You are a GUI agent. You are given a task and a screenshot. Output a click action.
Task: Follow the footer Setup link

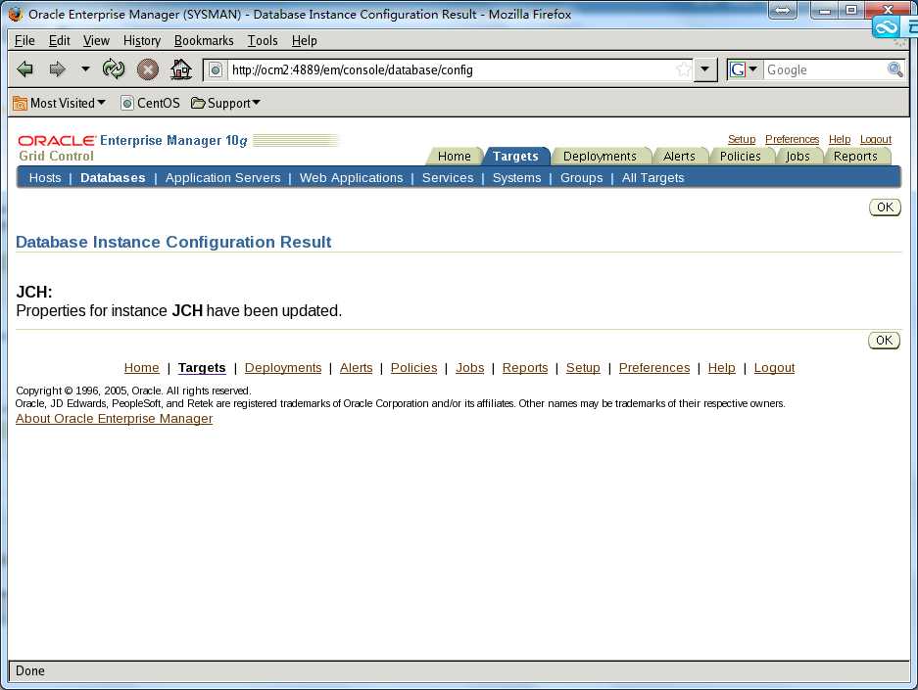(x=583, y=368)
